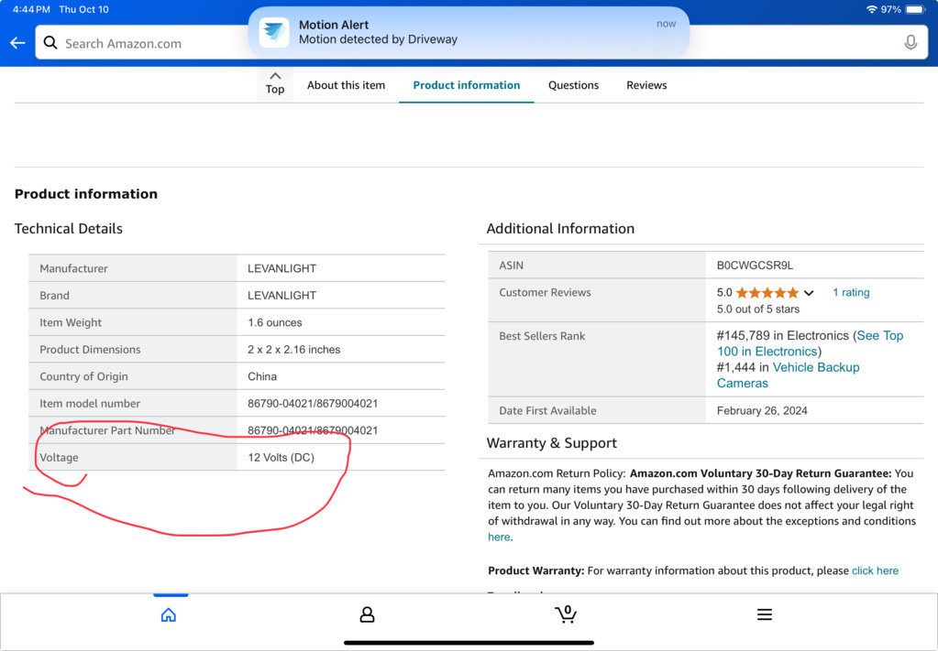The height and width of the screenshot is (651, 938).
Task: Click the 'Additional Information' heading
Action: click(560, 228)
